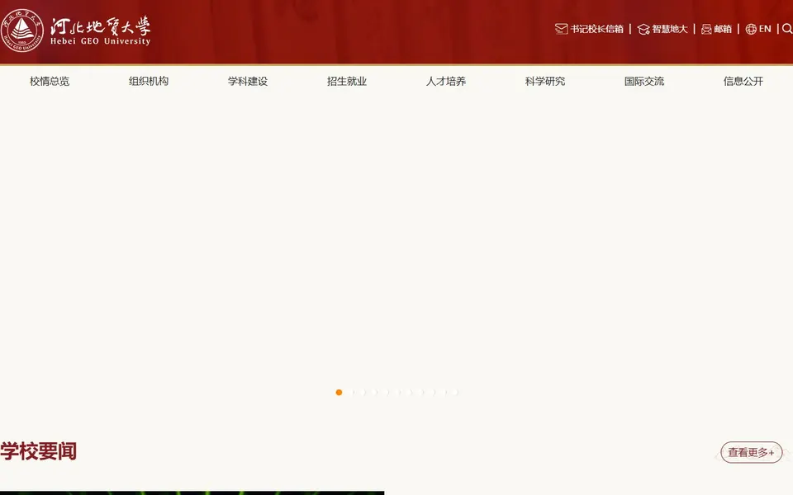Click the Hebei GEO University circular logo emblem
The image size is (793, 495).
(x=22, y=31)
